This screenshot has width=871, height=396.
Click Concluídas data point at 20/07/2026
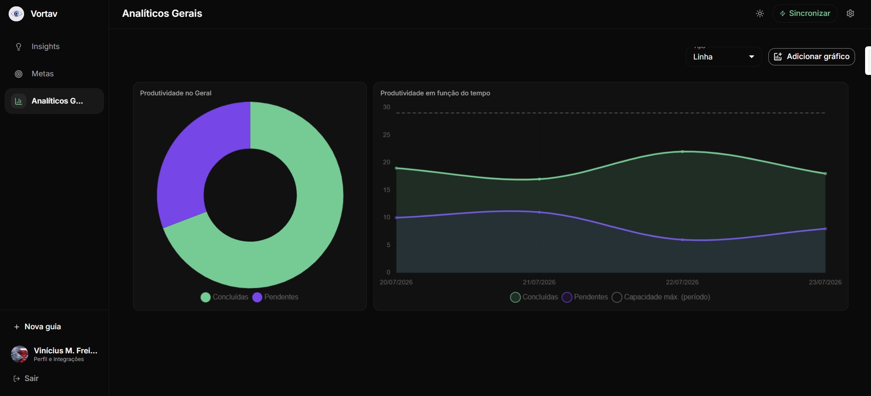[397, 168]
